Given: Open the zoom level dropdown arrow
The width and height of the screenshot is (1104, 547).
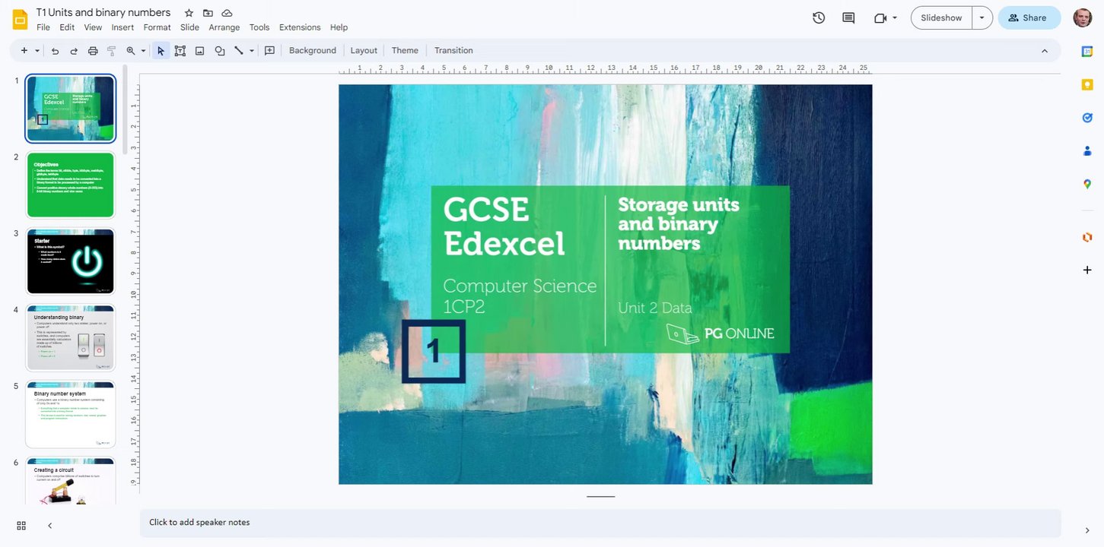Looking at the screenshot, I should click(x=143, y=51).
